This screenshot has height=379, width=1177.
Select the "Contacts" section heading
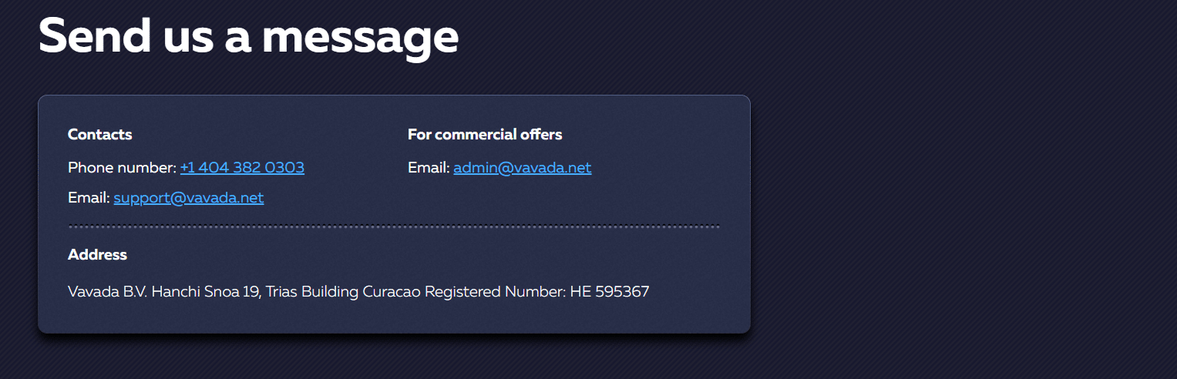point(100,135)
